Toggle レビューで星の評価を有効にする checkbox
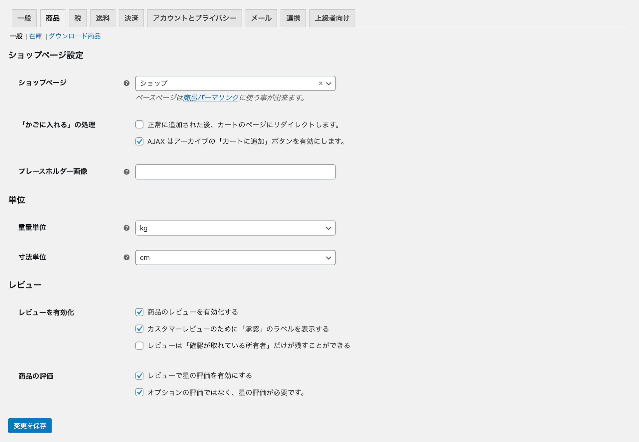Screen dimensions: 639x442 (139, 375)
